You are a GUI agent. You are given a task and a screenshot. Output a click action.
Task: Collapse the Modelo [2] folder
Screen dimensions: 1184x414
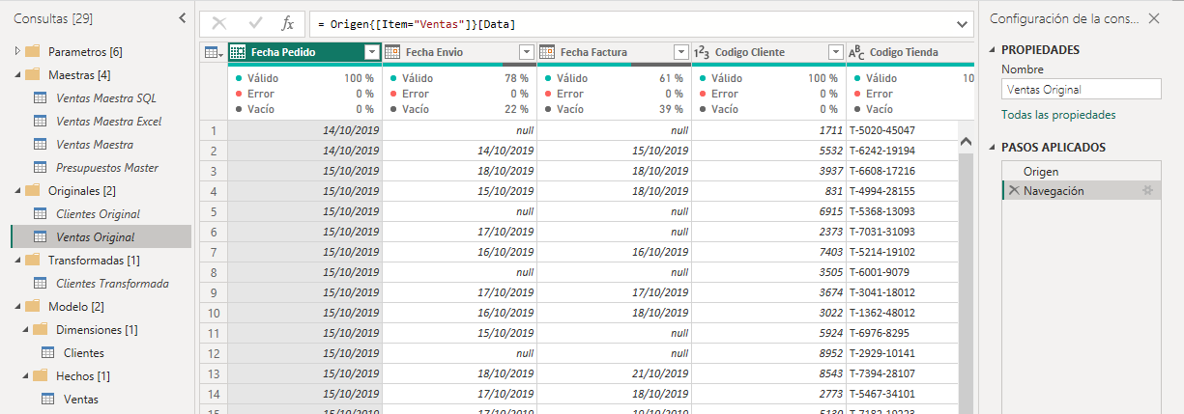(x=16, y=306)
